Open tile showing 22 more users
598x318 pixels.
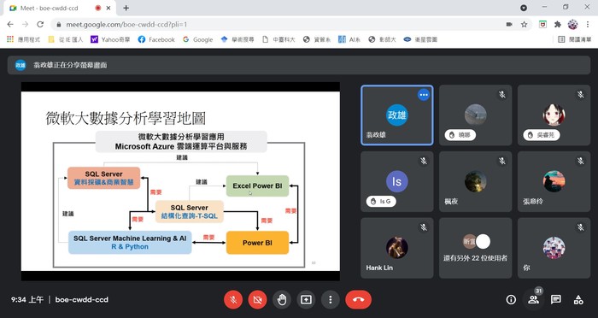pos(476,248)
